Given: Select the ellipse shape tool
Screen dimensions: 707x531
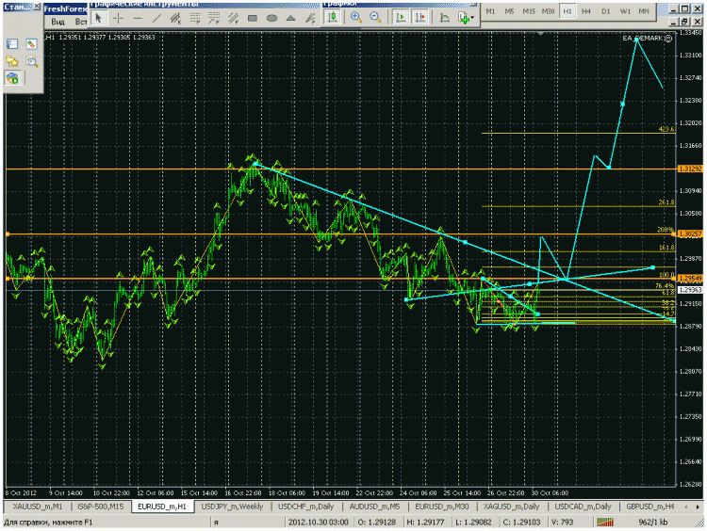Looking at the screenshot, I should point(271,18).
